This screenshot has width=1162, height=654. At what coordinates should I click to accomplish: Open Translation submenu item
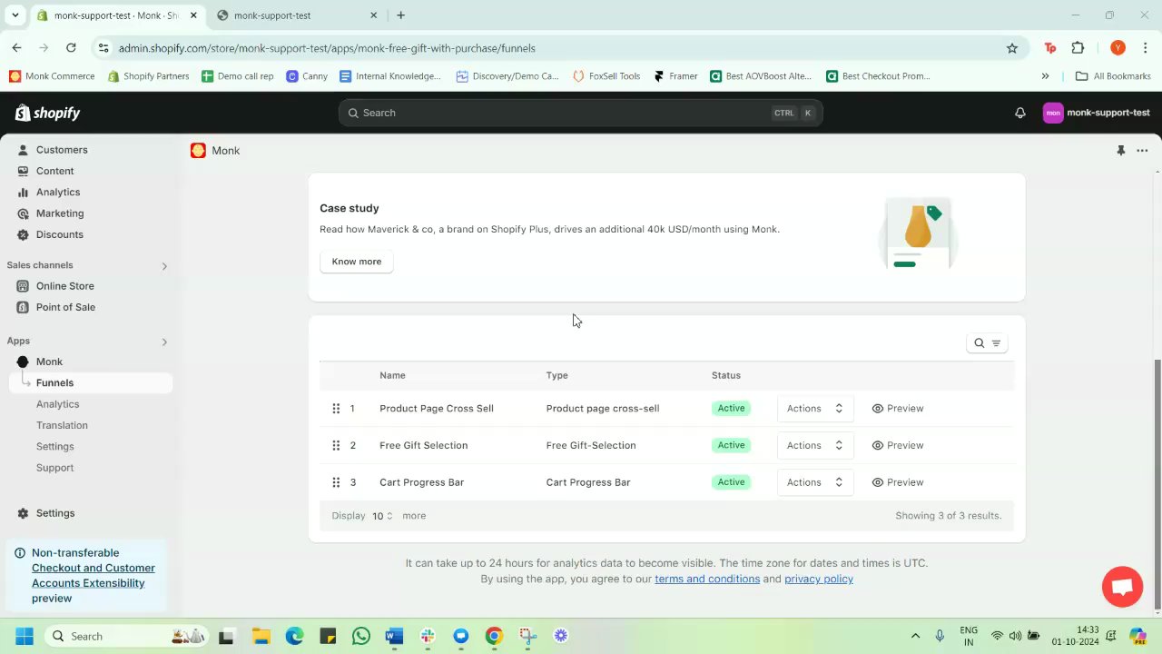click(62, 425)
